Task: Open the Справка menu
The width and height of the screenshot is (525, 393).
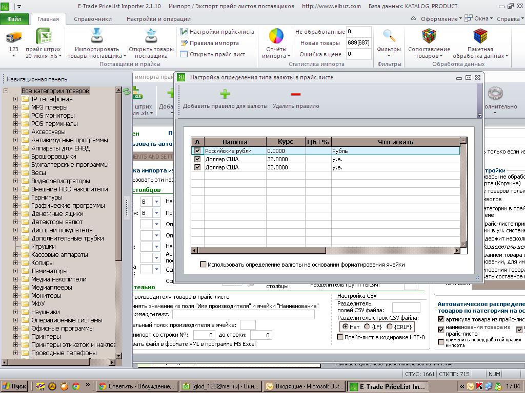Action: 510,19
